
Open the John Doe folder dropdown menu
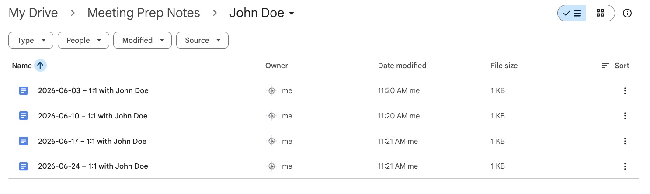[x=262, y=13]
